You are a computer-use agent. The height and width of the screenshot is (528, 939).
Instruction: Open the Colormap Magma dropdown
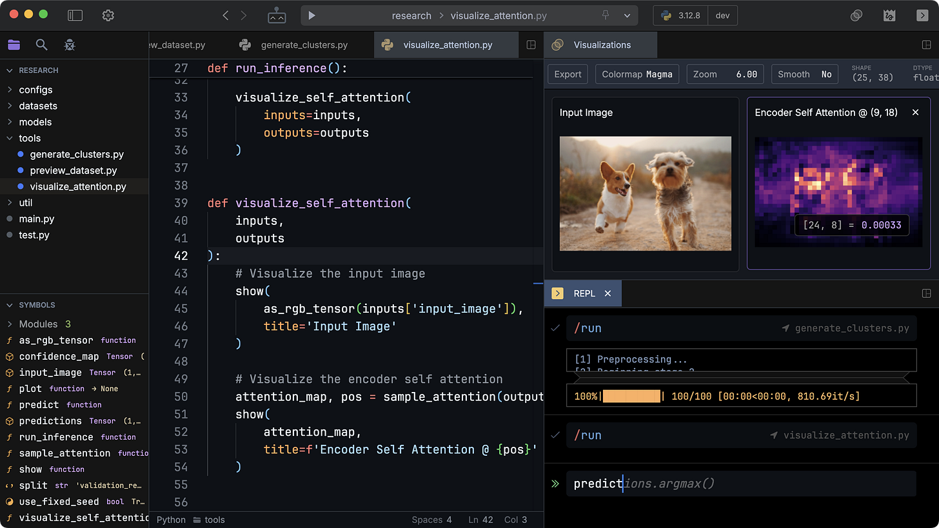[x=637, y=74]
